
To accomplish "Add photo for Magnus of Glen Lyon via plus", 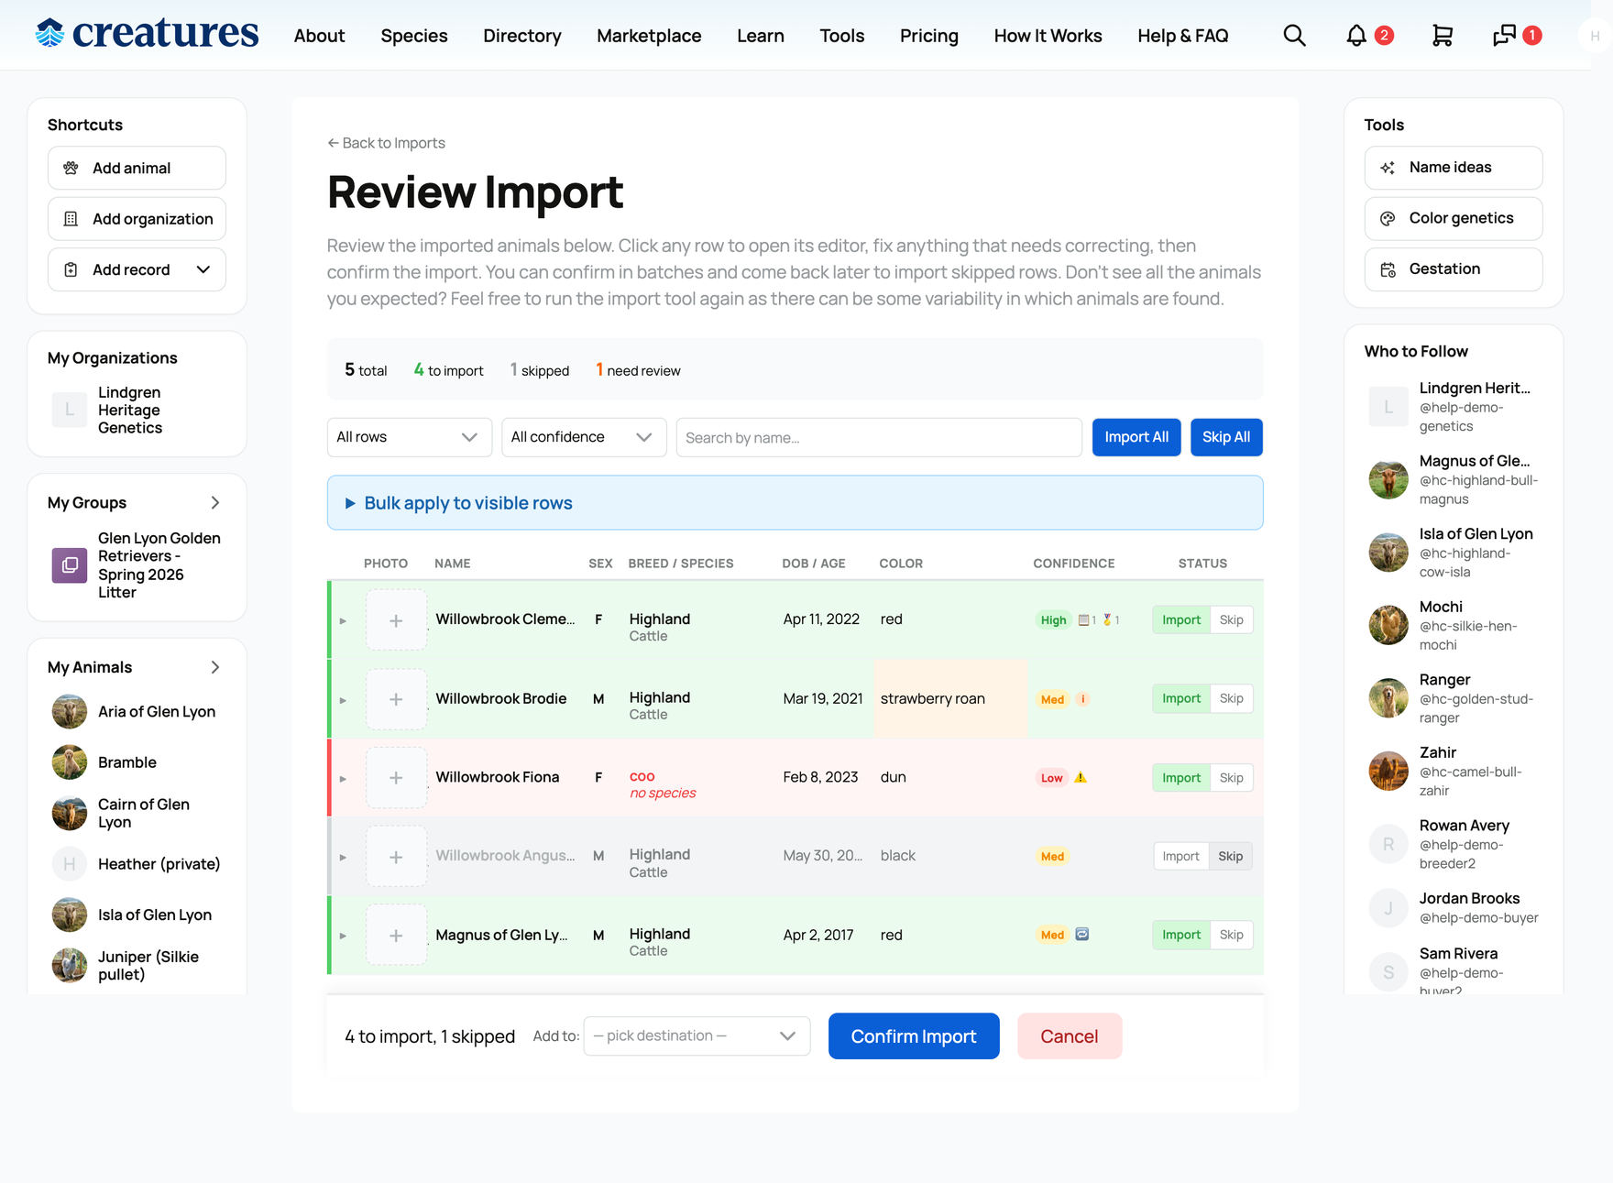I will pyautogui.click(x=396, y=936).
